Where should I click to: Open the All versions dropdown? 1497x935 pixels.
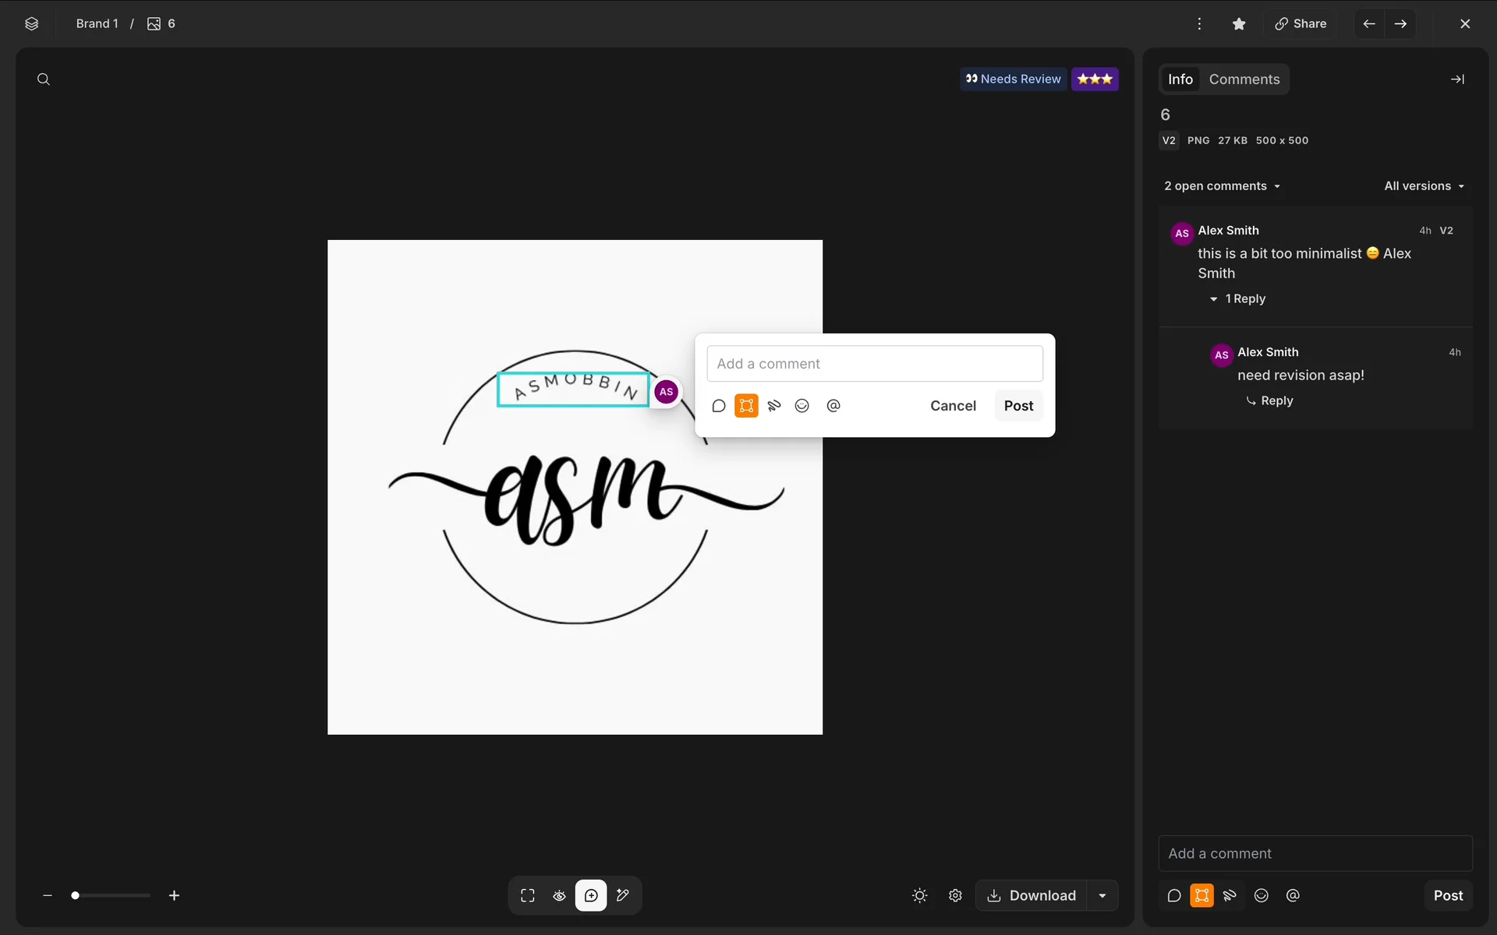(1424, 186)
